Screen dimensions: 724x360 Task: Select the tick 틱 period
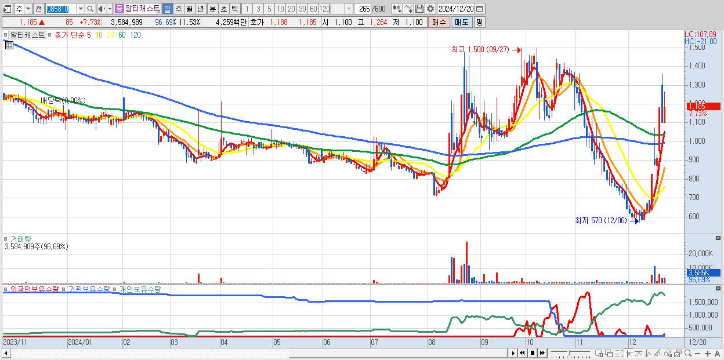pos(234,9)
